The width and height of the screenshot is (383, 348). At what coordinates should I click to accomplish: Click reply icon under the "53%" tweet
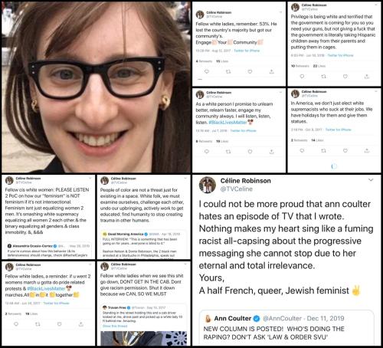tap(207, 71)
